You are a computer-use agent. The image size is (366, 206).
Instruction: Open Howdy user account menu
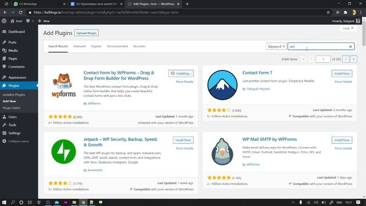[346, 21]
